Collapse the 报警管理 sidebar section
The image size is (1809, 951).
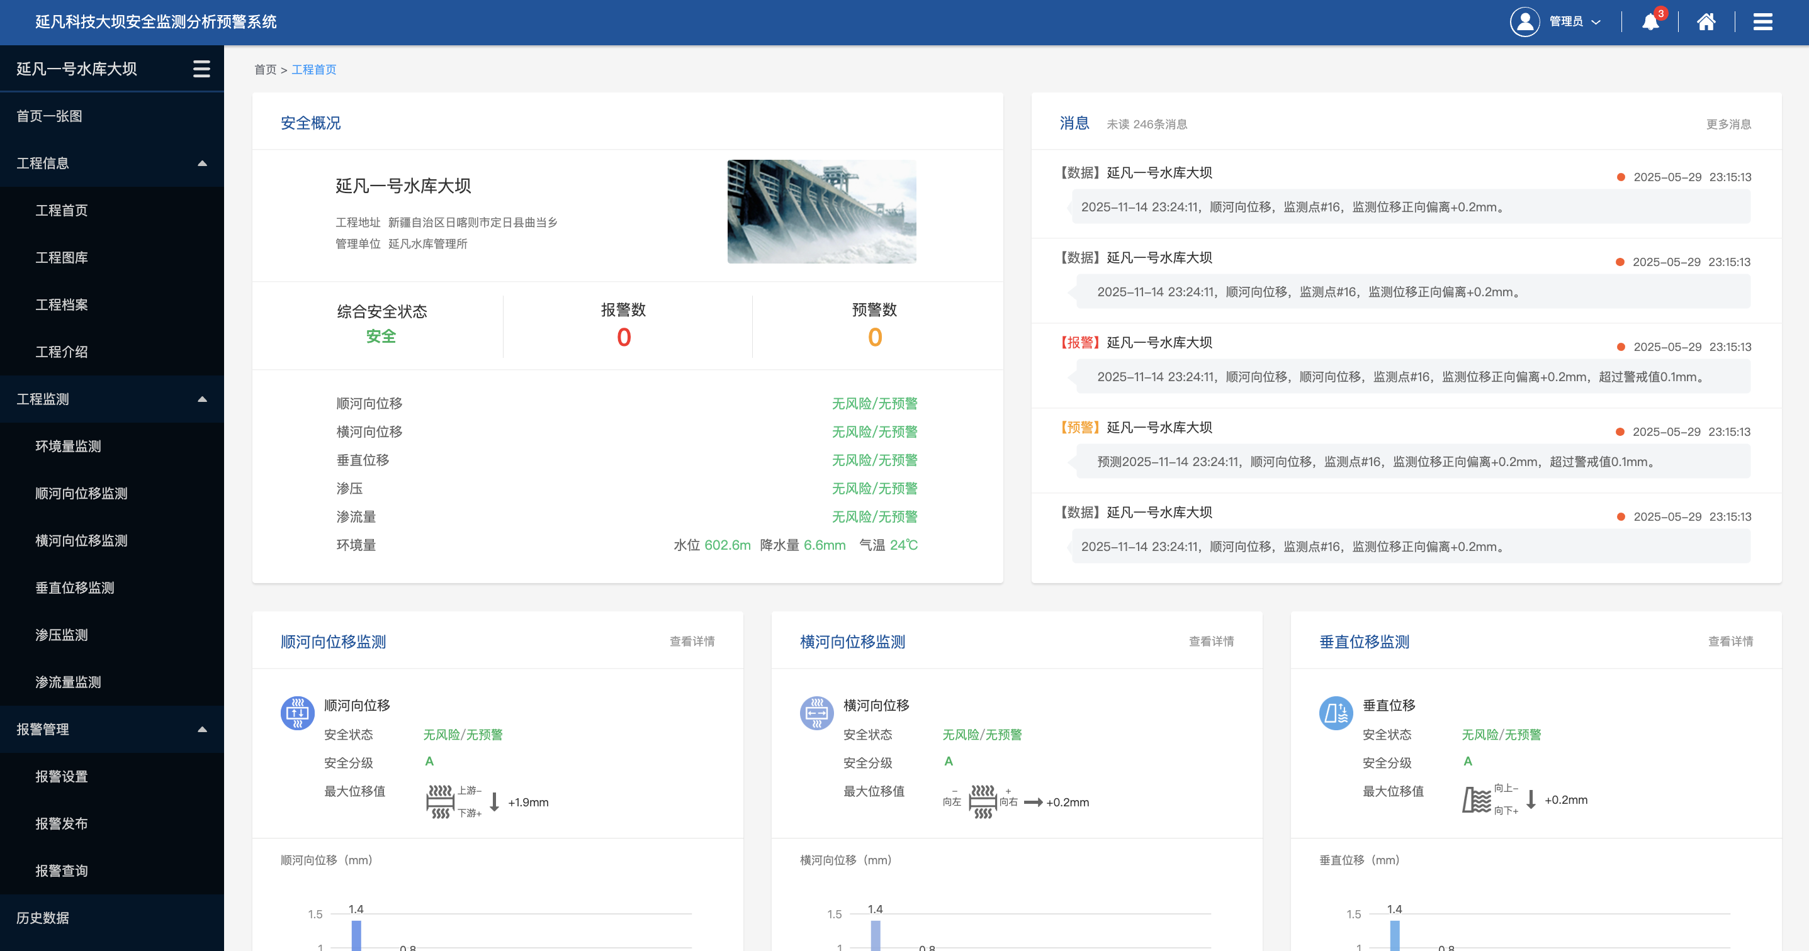click(202, 729)
